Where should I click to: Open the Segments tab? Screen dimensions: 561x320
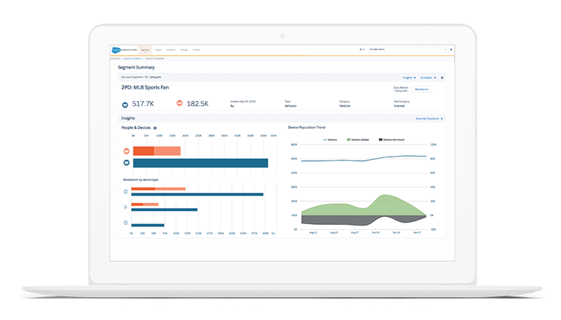click(x=145, y=50)
